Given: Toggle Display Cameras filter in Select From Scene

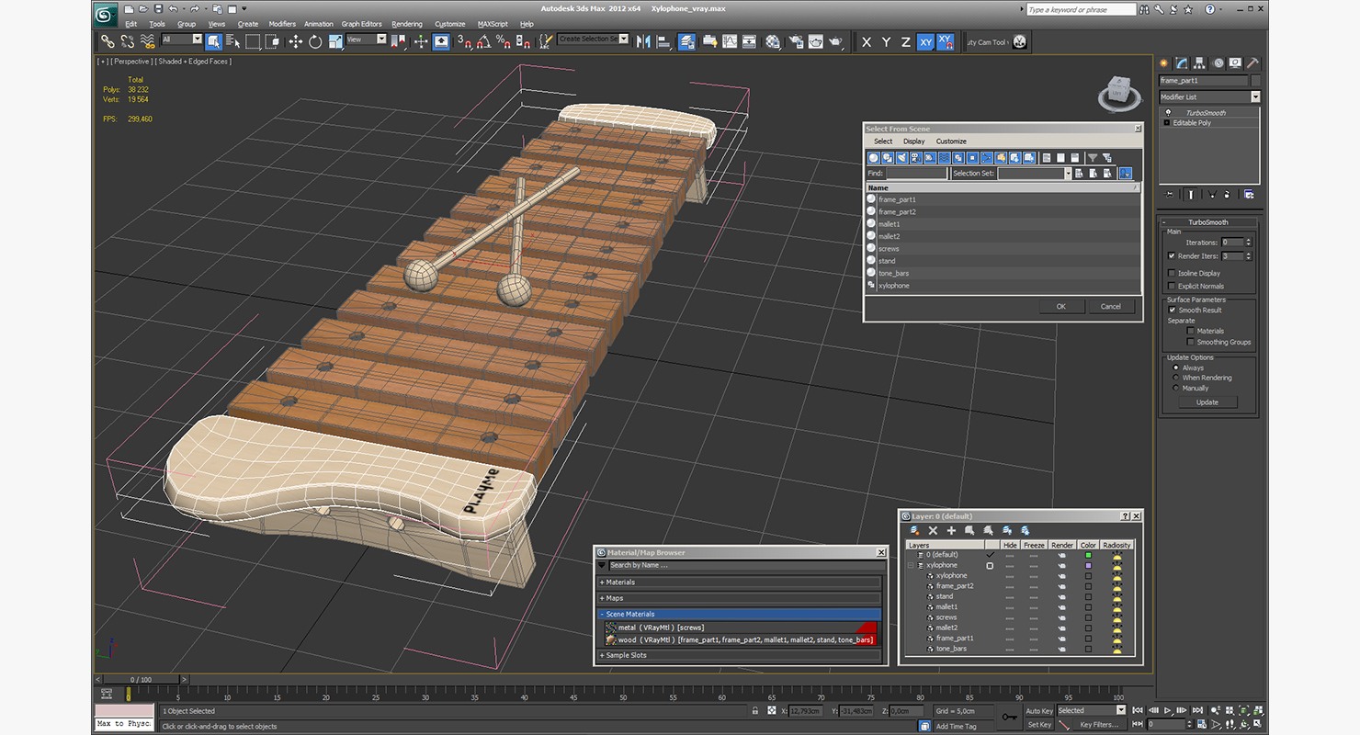Looking at the screenshot, I should [916, 158].
